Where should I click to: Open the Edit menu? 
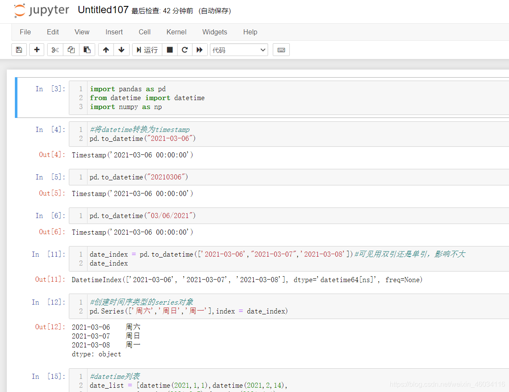tap(53, 32)
